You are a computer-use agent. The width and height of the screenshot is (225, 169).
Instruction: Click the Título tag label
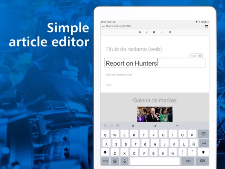click(x=194, y=56)
